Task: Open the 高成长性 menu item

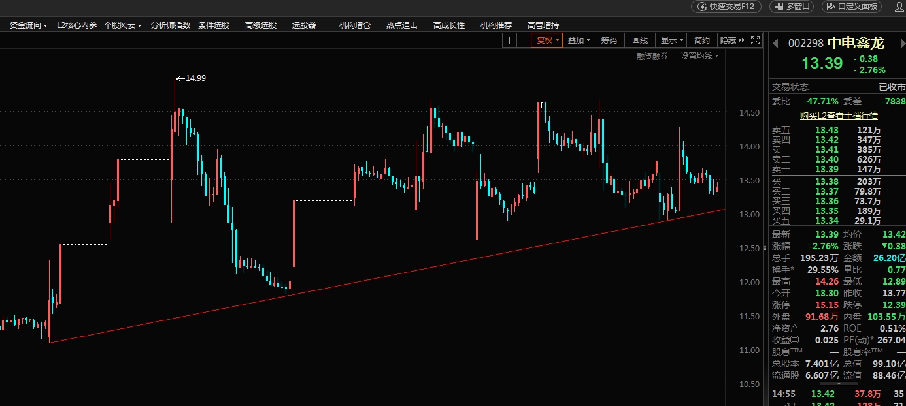Action: [x=449, y=25]
